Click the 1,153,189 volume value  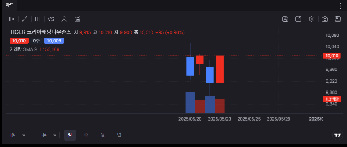[x=50, y=49]
